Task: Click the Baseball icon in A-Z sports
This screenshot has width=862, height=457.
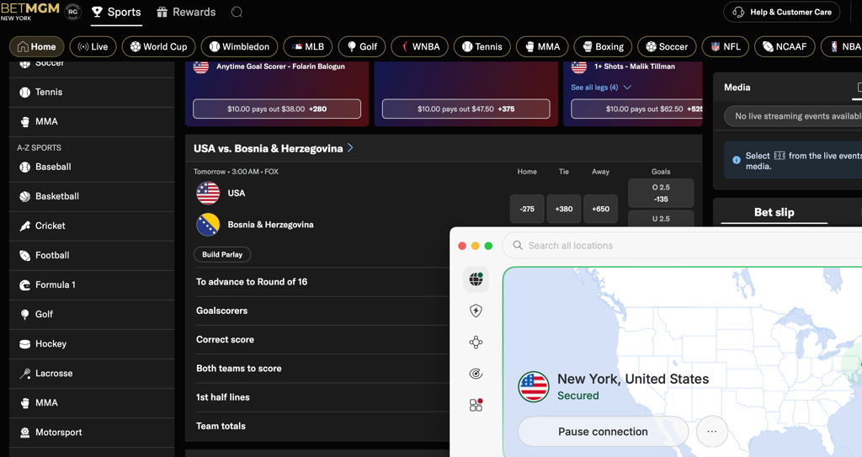Action: click(24, 167)
